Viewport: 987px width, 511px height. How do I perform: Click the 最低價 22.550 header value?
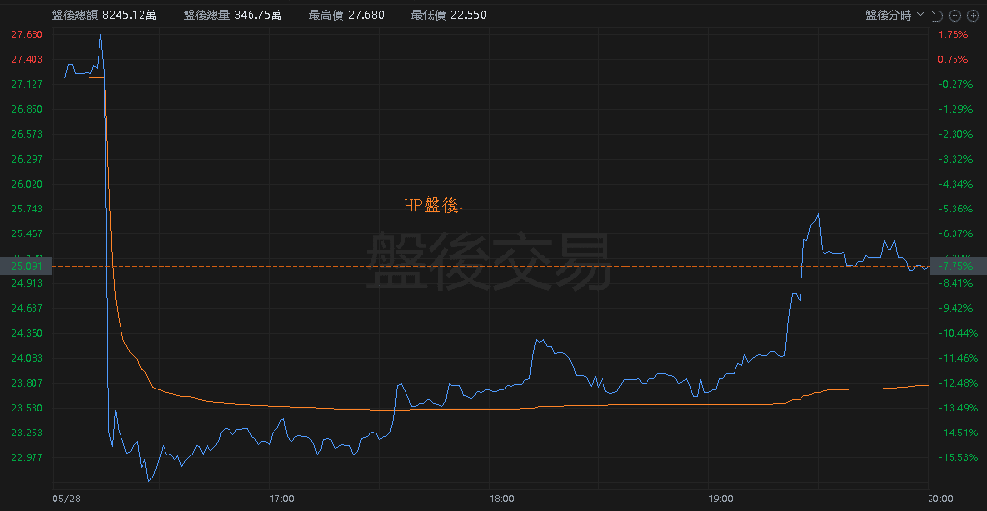point(449,15)
